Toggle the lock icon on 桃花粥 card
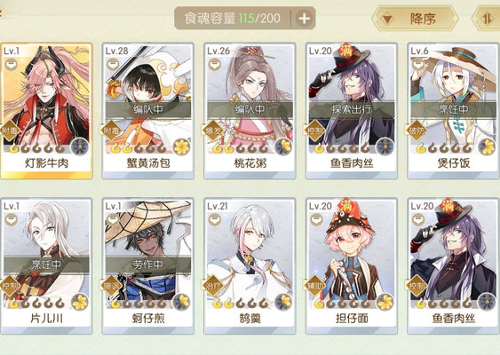This screenshot has width=500, height=355. click(215, 65)
